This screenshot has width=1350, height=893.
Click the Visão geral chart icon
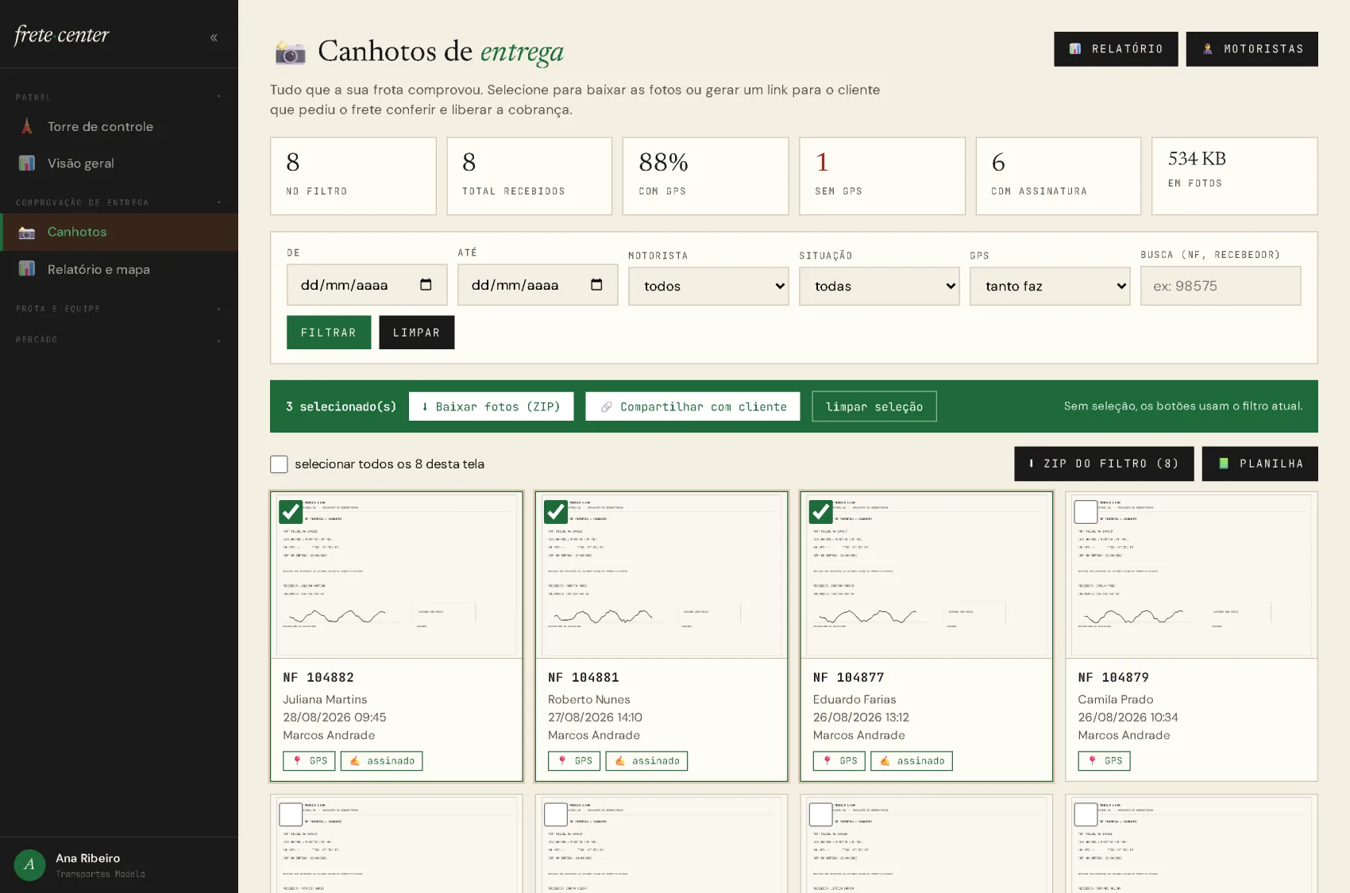click(x=27, y=163)
